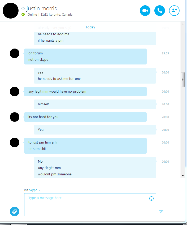Start a voice call using phone icon
187x225 pixels.
(x=160, y=11)
